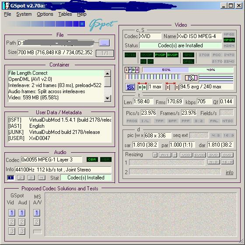Open the Tables menu
The width and height of the screenshot is (245, 245).
pos(65,14)
